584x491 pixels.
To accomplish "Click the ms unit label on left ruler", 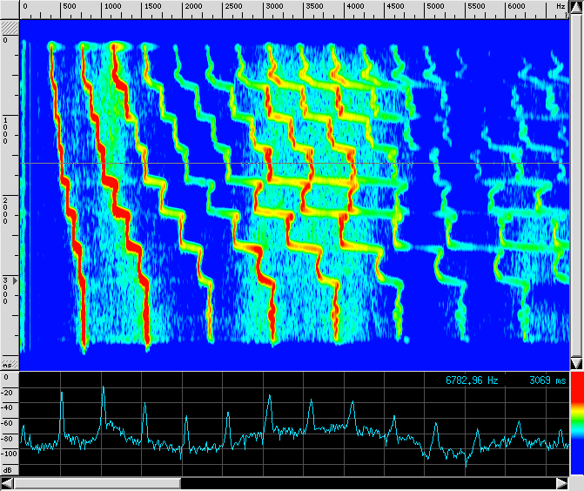I will tap(7, 364).
